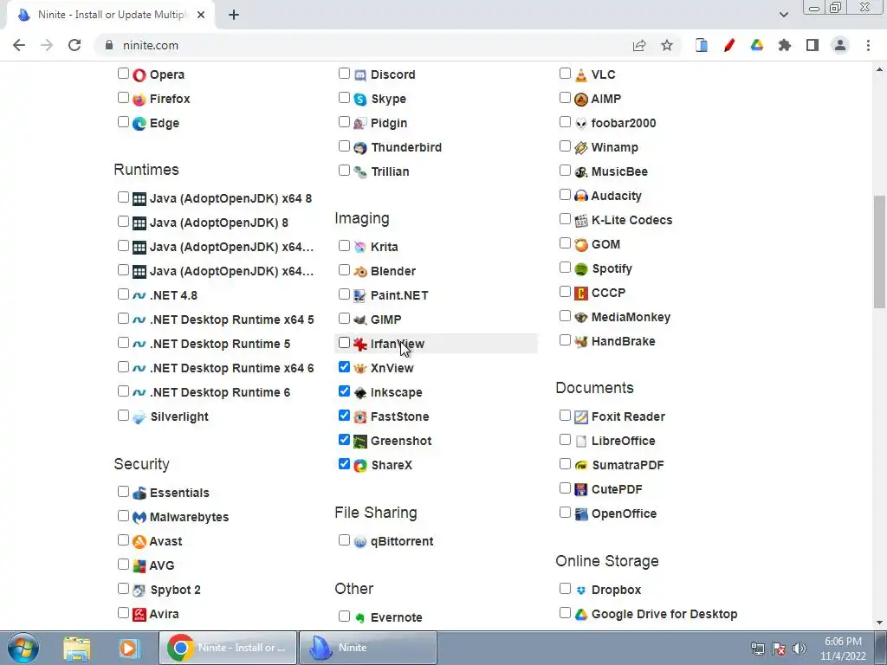
Task: Check the Silverlight checkbox
Action: [x=123, y=416]
